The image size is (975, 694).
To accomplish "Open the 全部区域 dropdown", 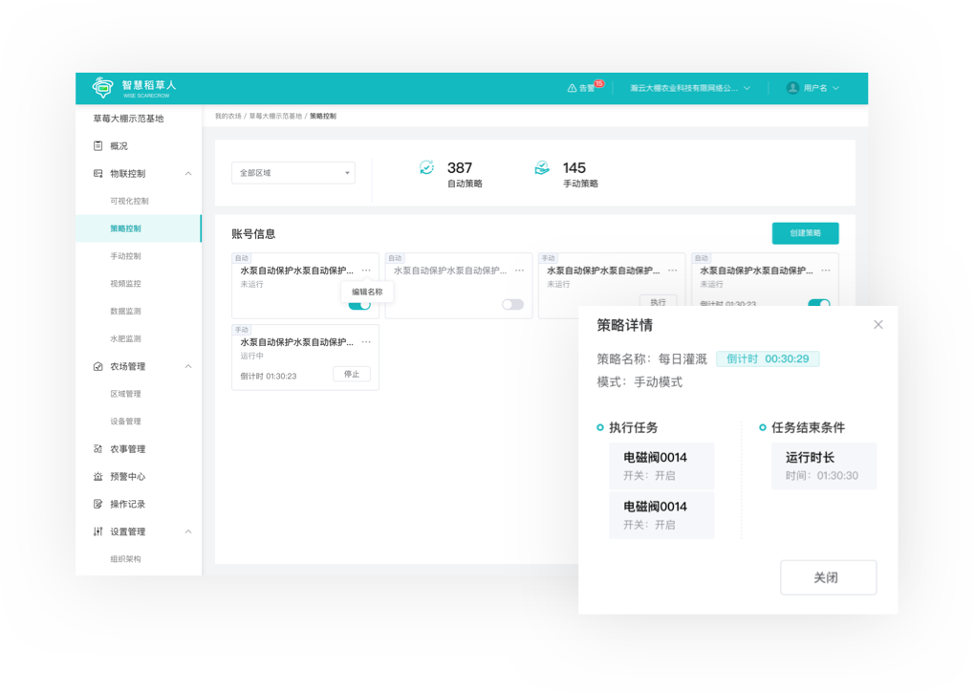I will (292, 173).
